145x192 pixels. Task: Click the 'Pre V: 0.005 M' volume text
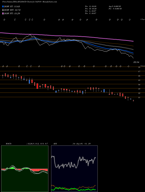(x=115, y=9)
